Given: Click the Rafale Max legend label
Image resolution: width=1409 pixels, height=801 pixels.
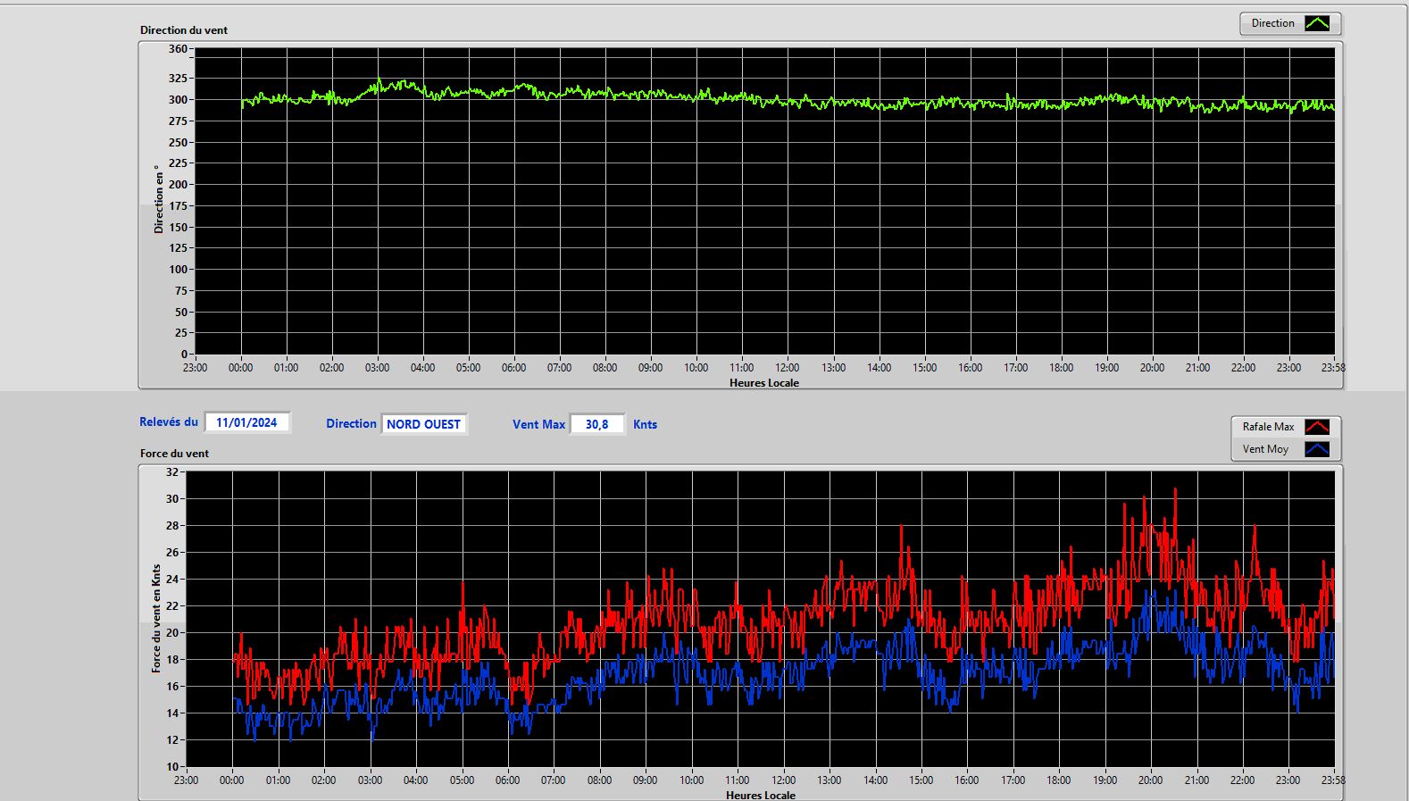Looking at the screenshot, I should (x=1268, y=427).
